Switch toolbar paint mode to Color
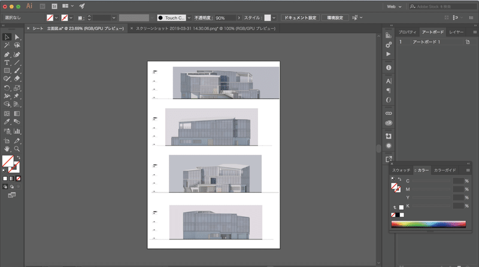The height and width of the screenshot is (267, 479). 5,179
